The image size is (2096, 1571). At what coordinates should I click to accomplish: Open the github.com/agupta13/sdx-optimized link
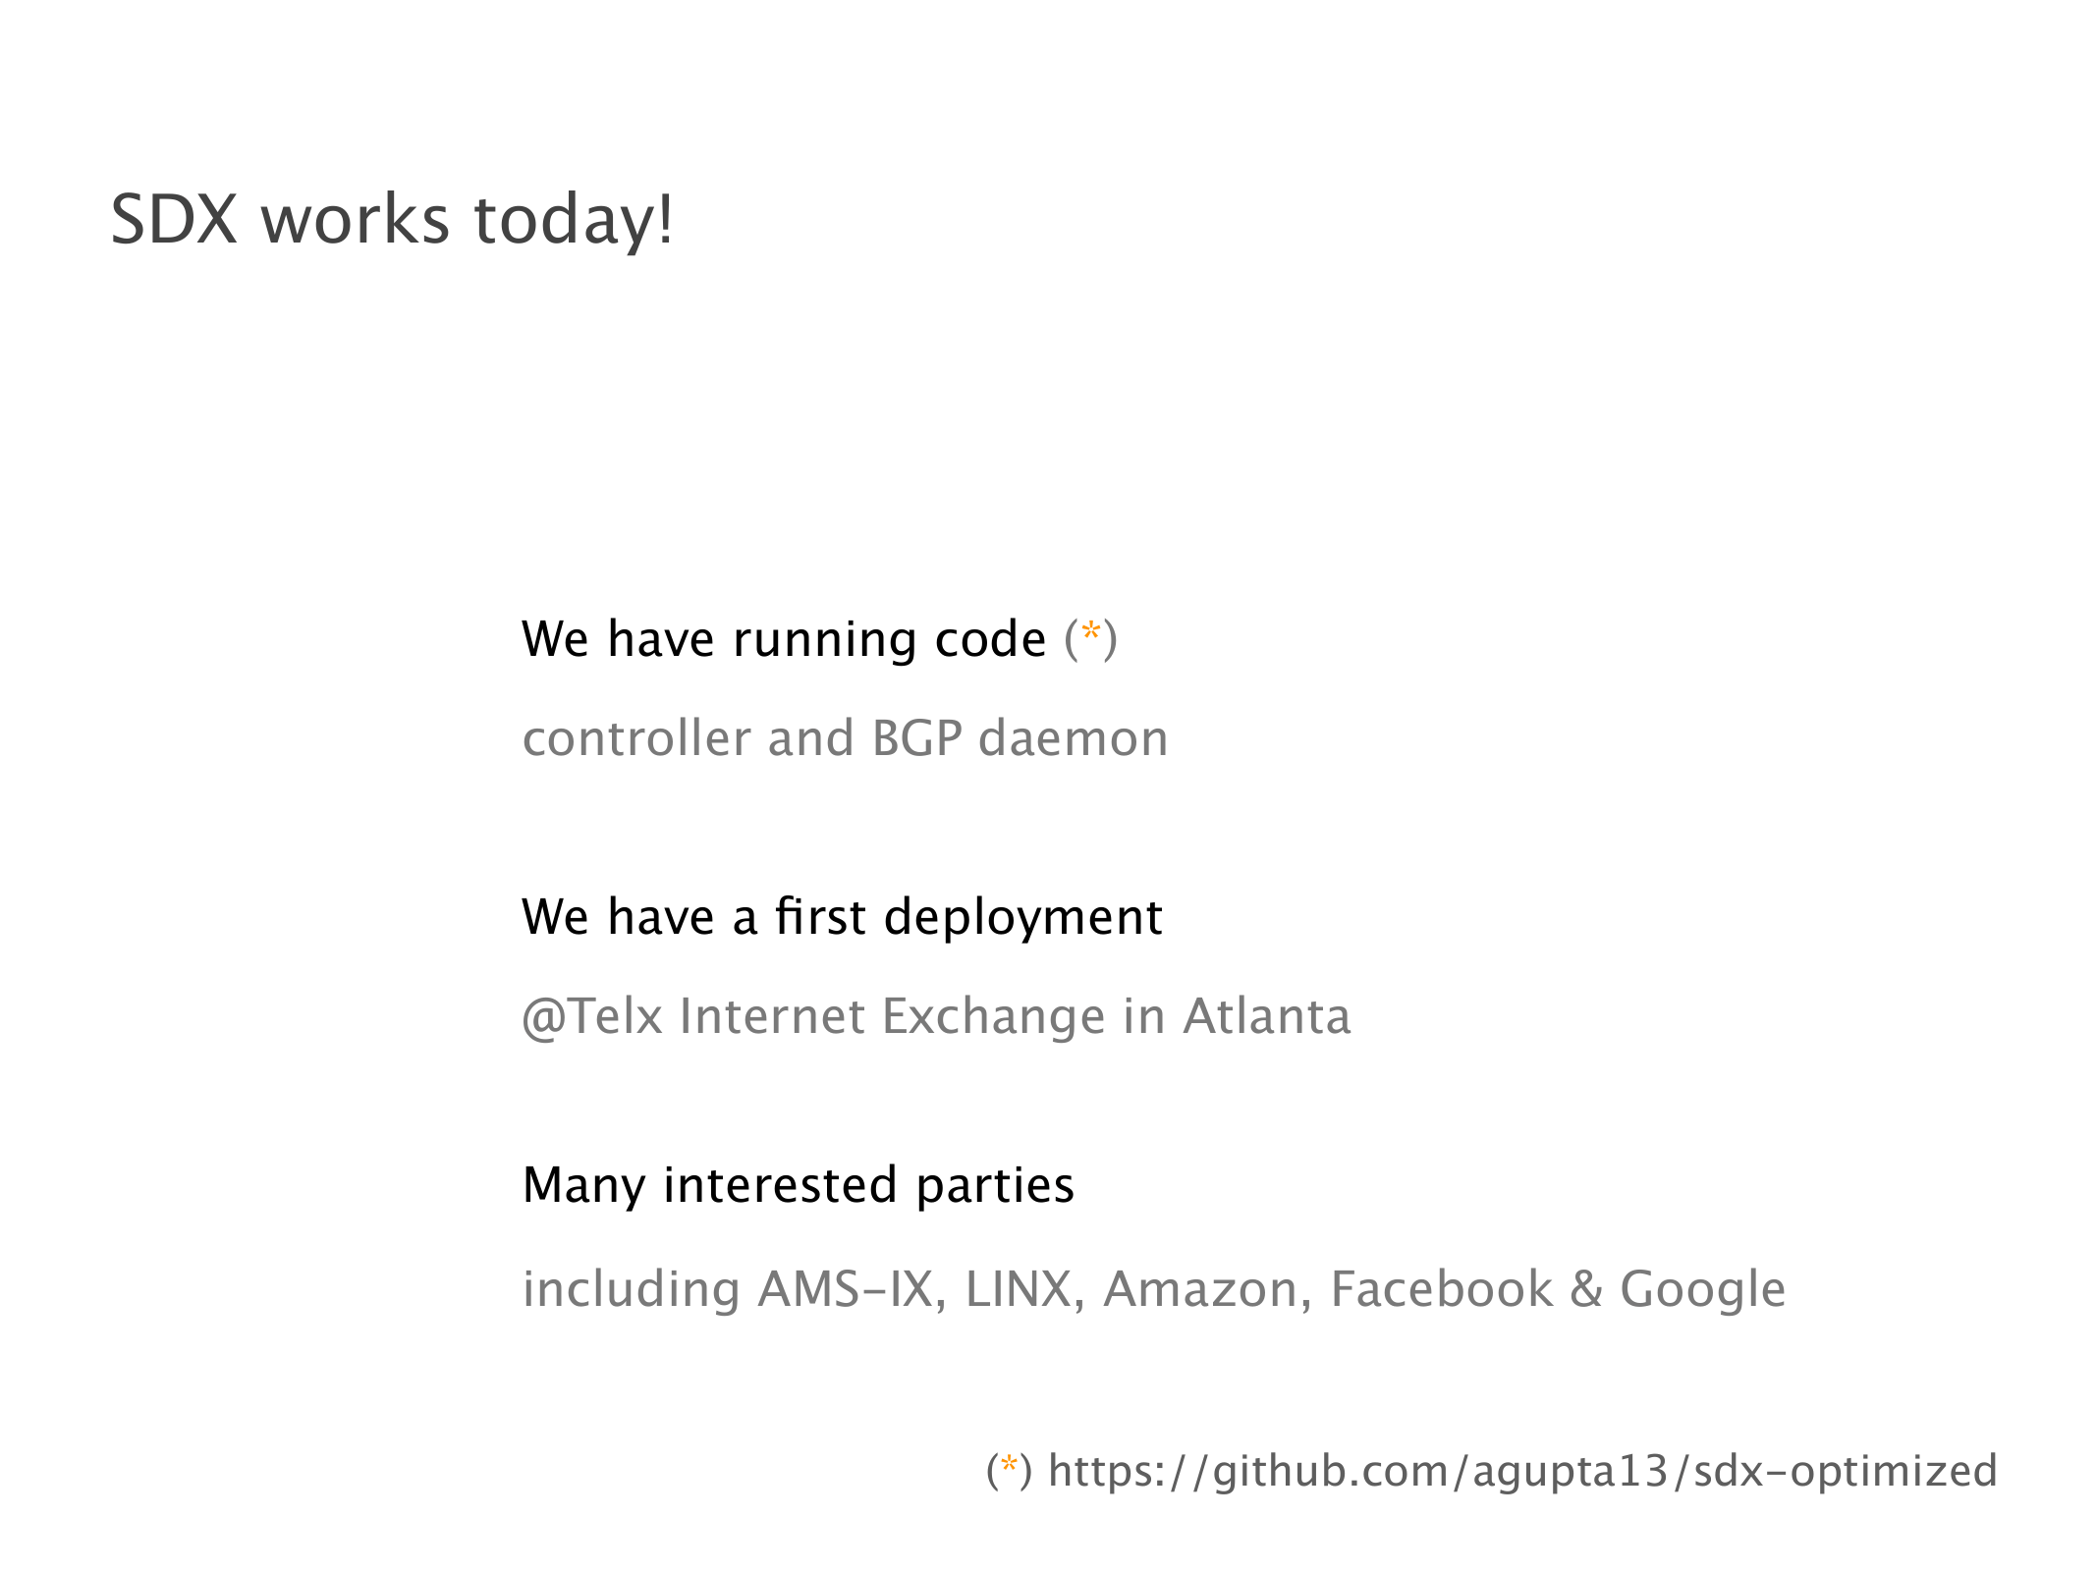tap(1522, 1471)
